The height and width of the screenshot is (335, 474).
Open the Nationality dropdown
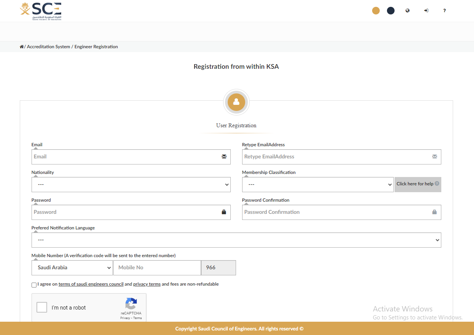(131, 185)
